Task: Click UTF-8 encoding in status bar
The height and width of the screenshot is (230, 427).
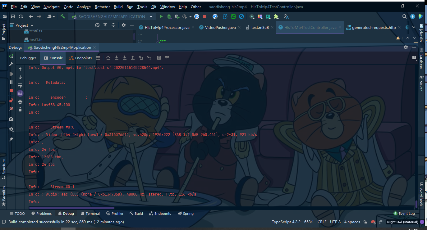Action: (x=335, y=222)
